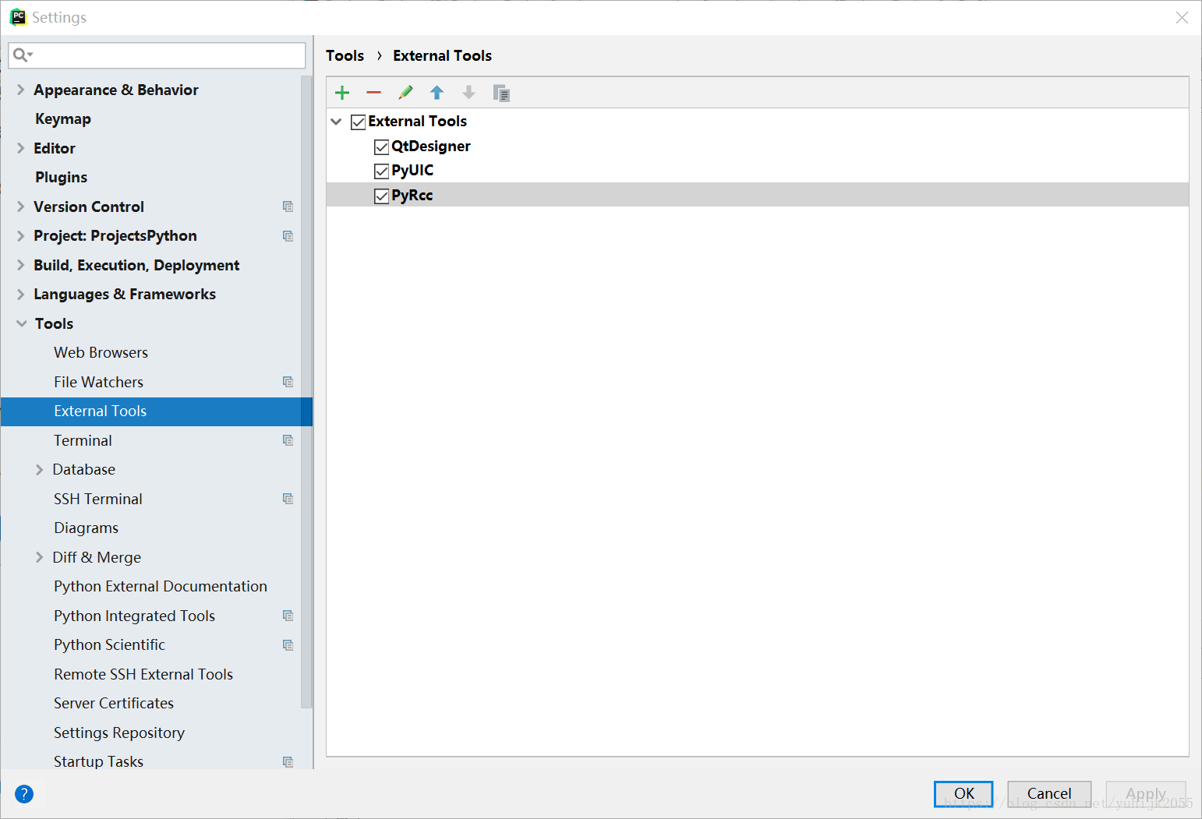Click project-level icon beside Project: ProjectsPython
The height and width of the screenshot is (819, 1202).
tap(288, 235)
